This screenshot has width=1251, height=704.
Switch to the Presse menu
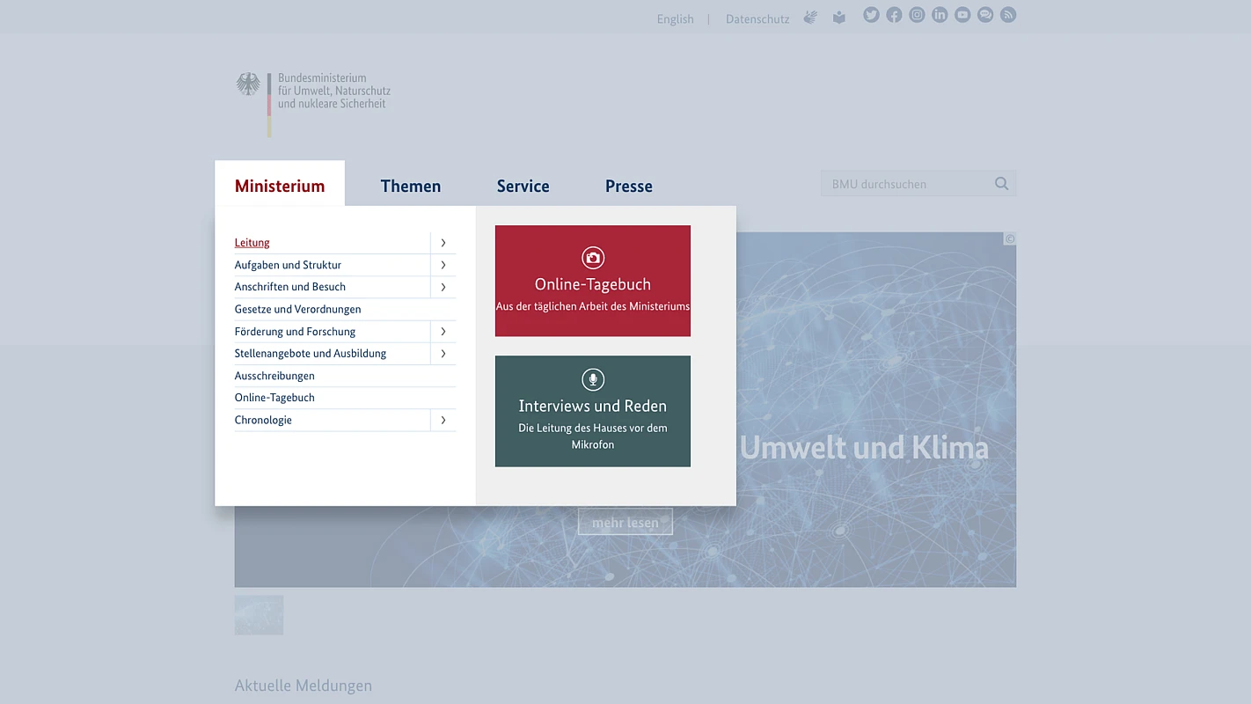pos(628,186)
